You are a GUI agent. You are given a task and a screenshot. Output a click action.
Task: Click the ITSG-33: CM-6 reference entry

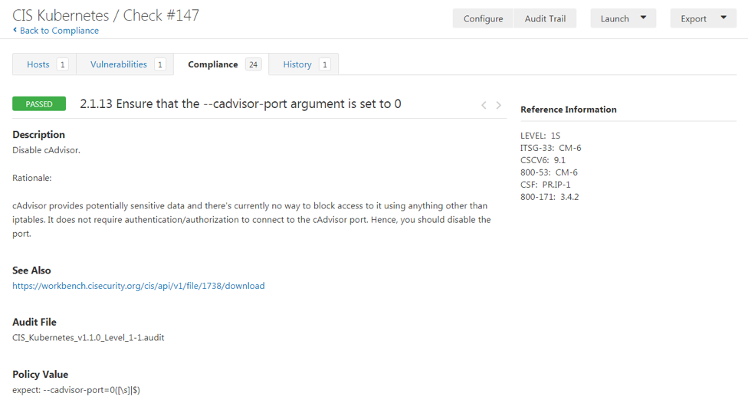[550, 148]
